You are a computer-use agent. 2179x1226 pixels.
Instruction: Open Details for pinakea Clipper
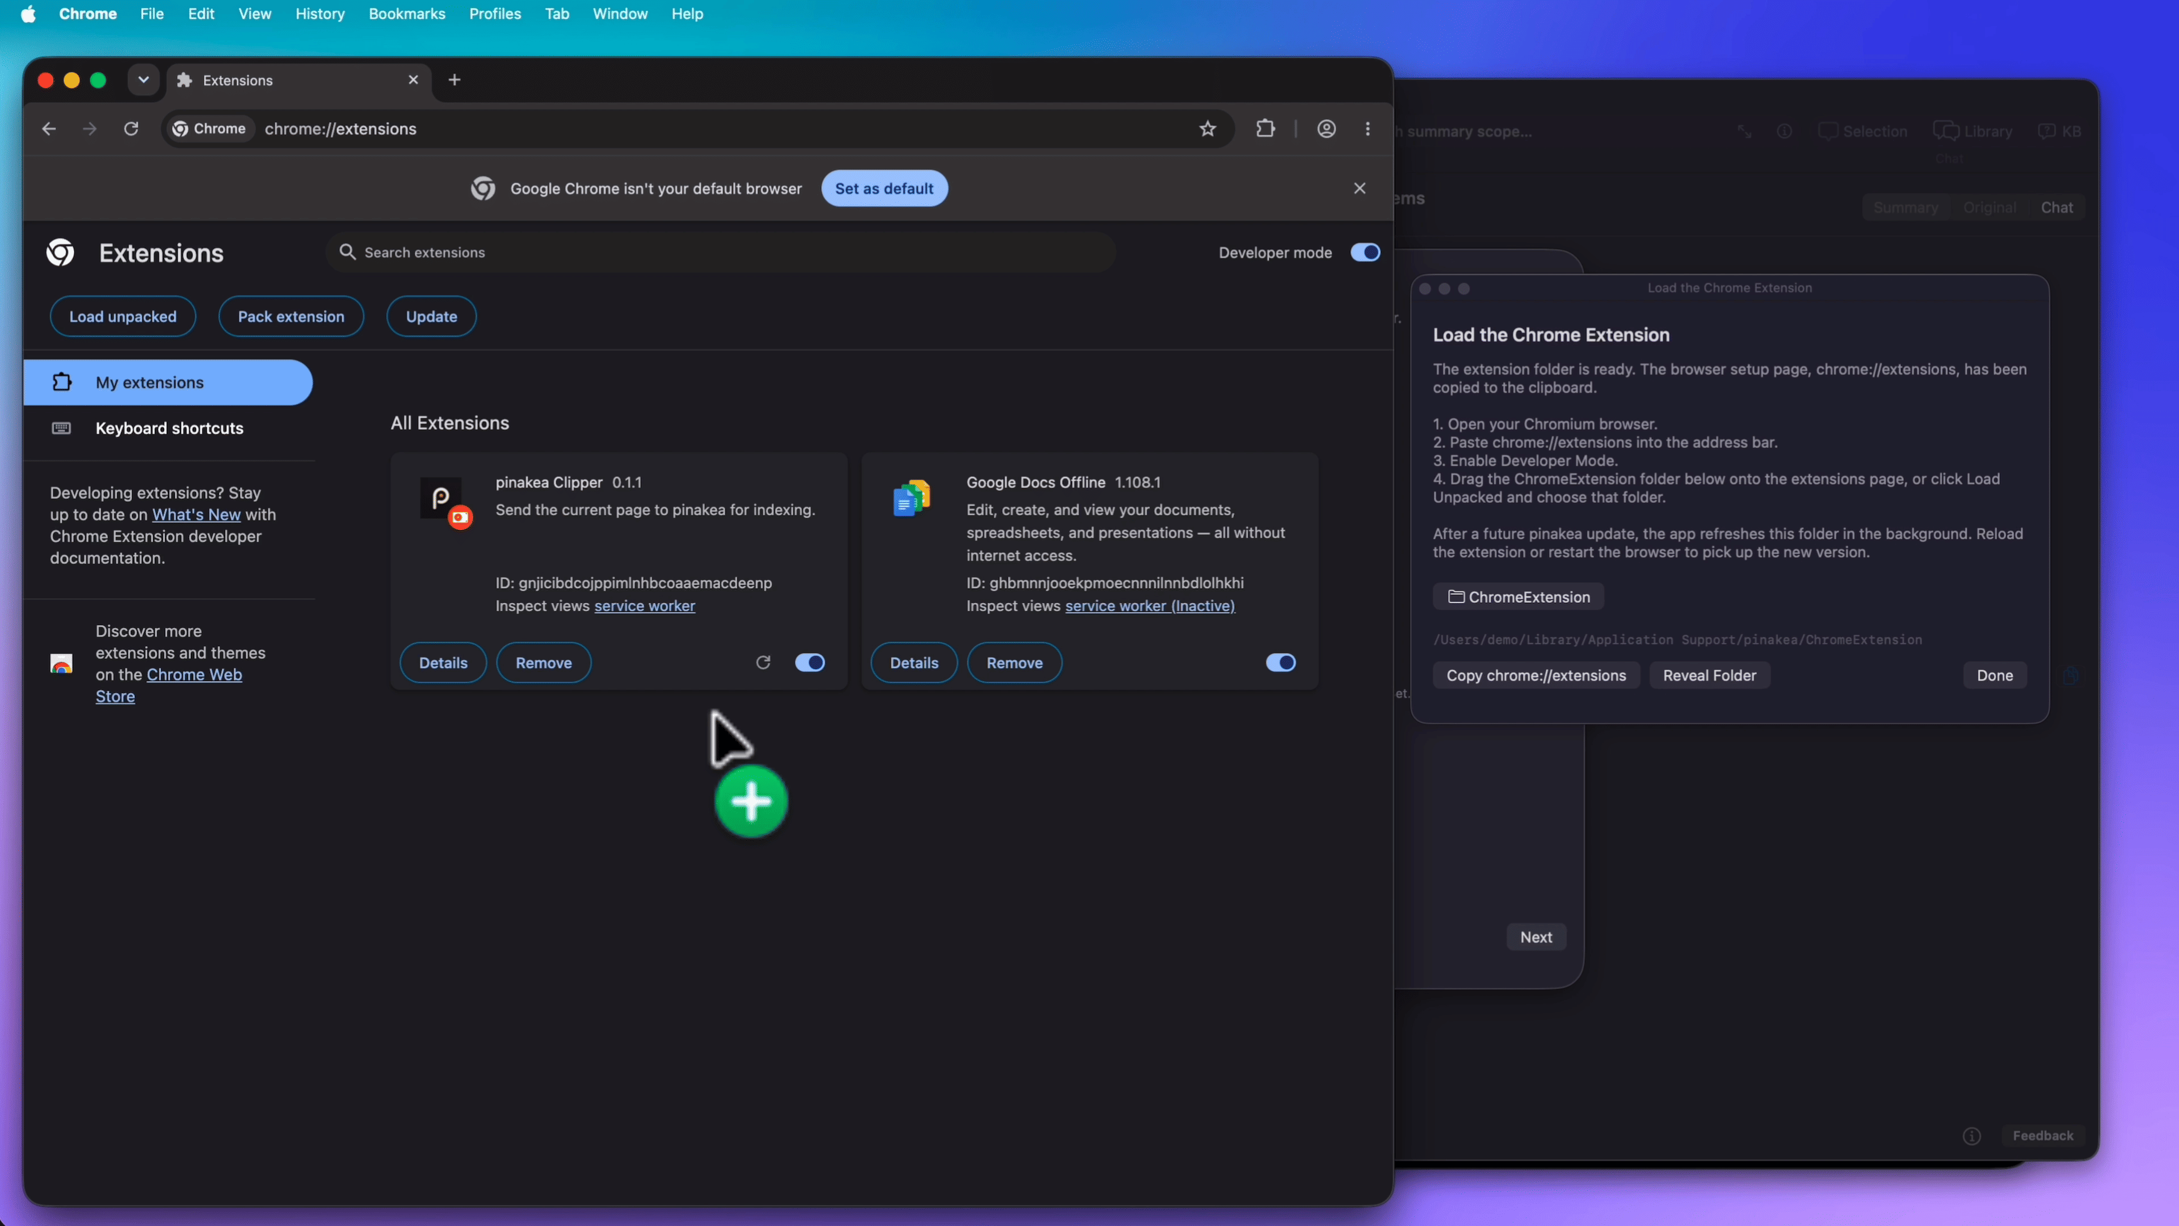point(443,662)
